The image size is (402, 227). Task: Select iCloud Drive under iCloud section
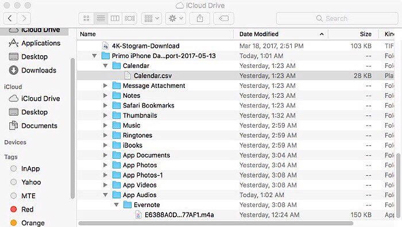click(34, 98)
